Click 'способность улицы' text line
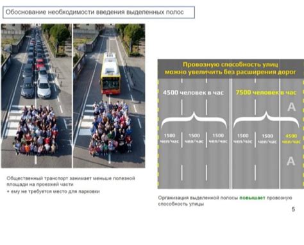 [x=181, y=204]
